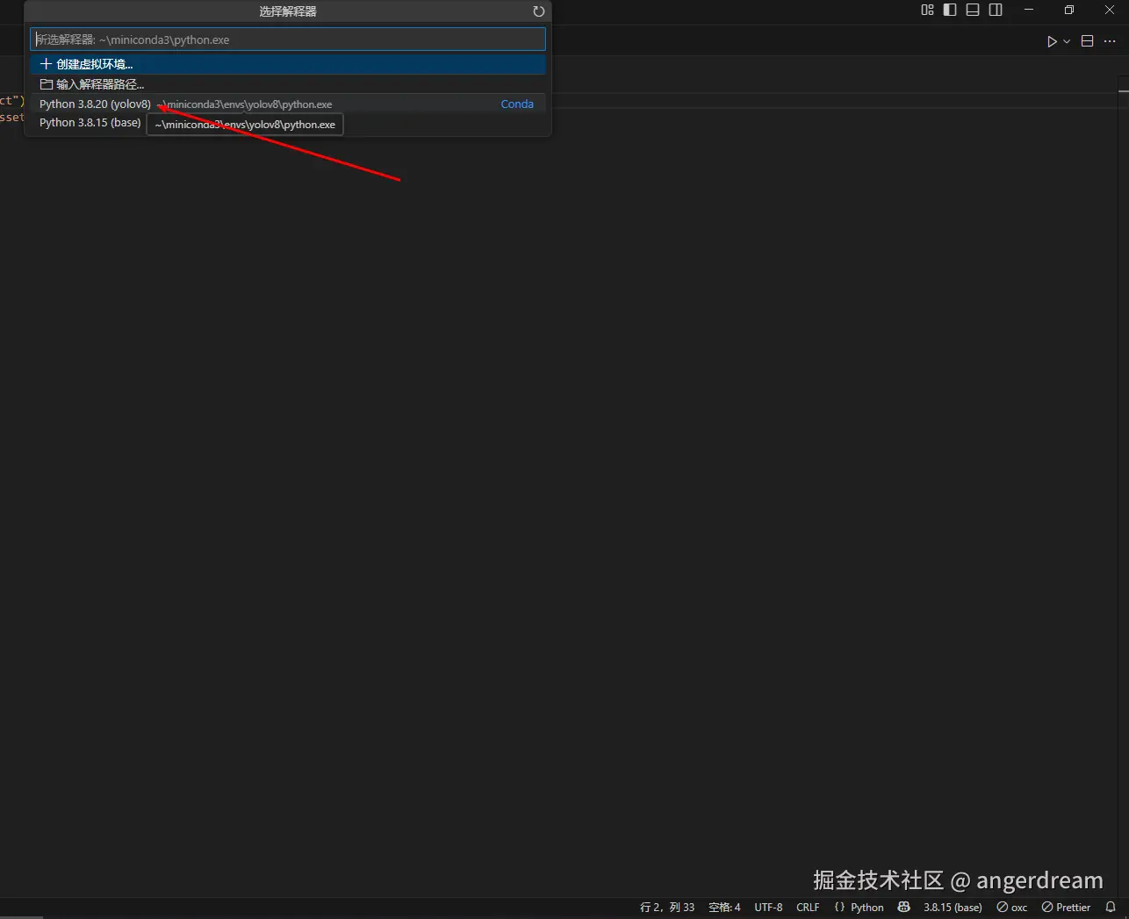Open the indentation setting in status bar
Image resolution: width=1129 pixels, height=919 pixels.
[x=724, y=908]
